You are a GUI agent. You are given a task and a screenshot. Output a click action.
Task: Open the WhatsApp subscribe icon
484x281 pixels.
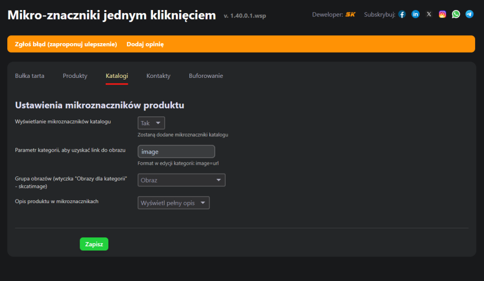456,14
